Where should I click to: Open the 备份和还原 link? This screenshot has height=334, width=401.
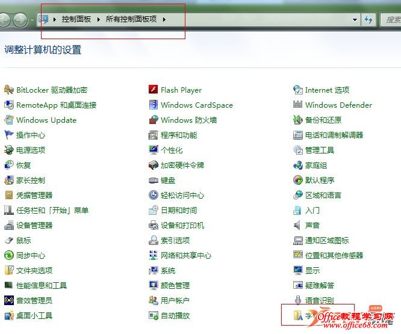[323, 120]
